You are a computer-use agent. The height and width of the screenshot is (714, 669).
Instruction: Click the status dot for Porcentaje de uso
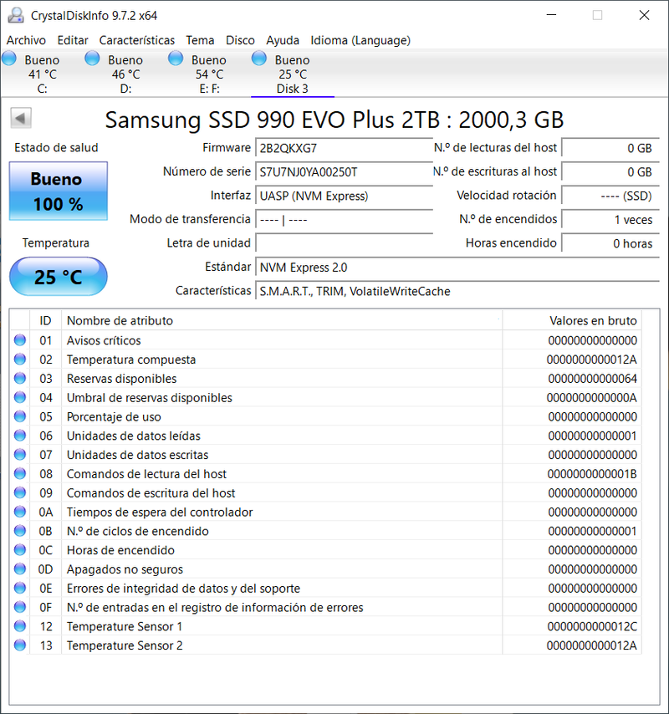click(19, 416)
